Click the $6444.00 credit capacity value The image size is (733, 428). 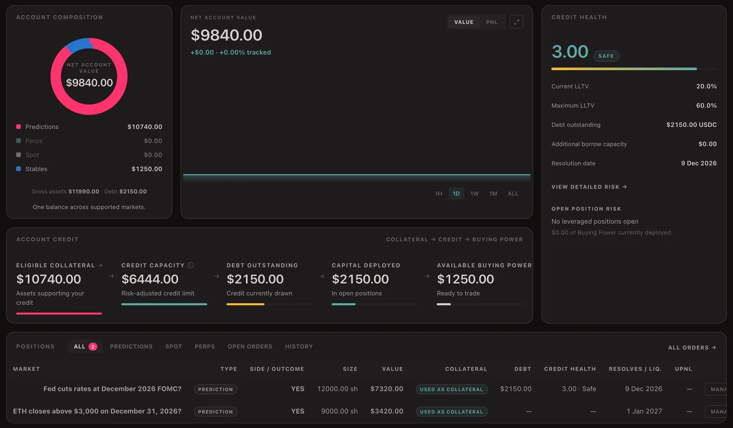pyautogui.click(x=150, y=279)
